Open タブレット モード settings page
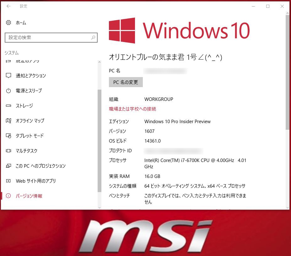Viewport: 291px width, 256px height. pyautogui.click(x=30, y=136)
